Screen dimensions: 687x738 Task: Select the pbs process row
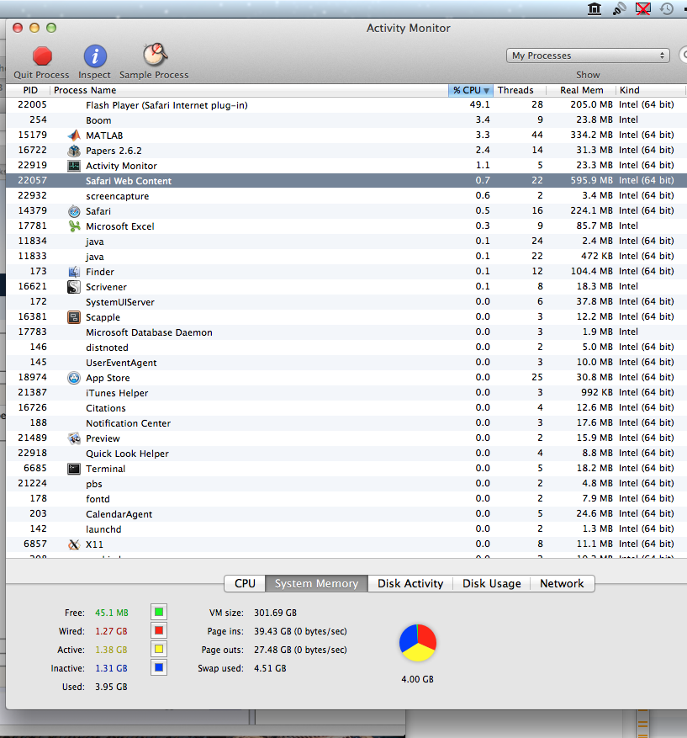point(346,483)
